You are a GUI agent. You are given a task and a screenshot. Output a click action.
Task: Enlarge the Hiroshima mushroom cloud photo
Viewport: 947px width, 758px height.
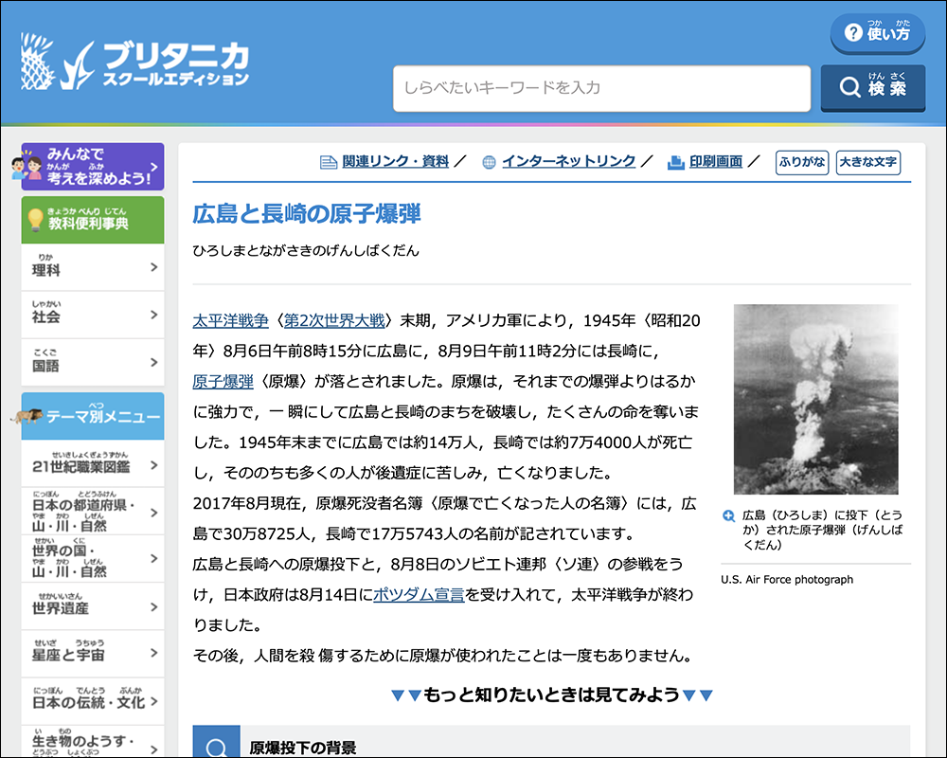pos(816,399)
